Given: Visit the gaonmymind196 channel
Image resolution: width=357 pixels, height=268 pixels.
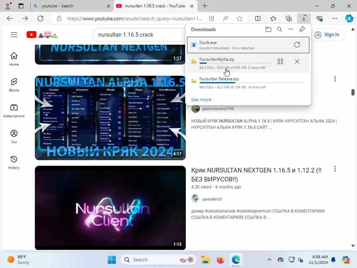Looking at the screenshot, I should click(218, 109).
